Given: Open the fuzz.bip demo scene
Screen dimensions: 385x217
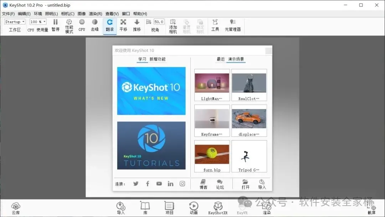Looking at the screenshot, I should pyautogui.click(x=212, y=157).
